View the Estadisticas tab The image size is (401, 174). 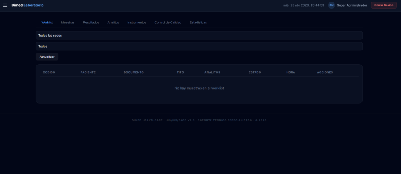click(x=198, y=22)
